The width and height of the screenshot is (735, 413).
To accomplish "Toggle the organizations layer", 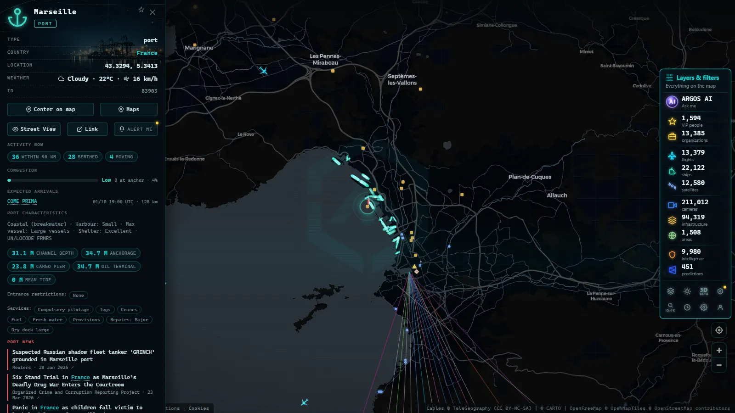I will [695, 136].
